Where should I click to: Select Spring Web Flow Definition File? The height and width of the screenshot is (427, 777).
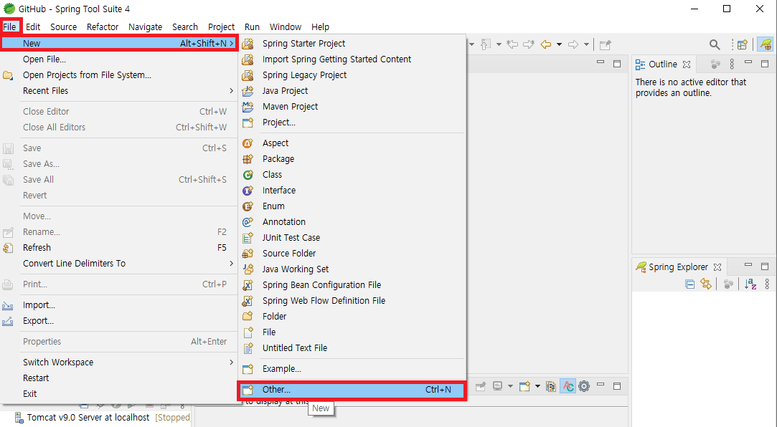[352, 302]
